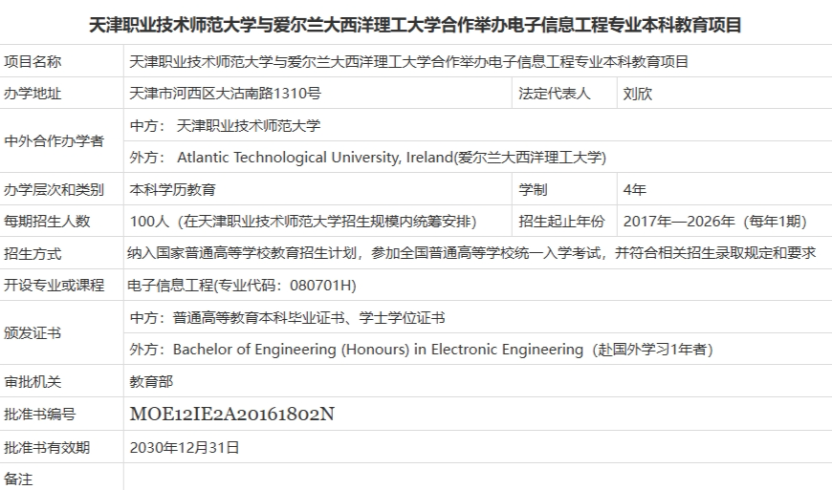The width and height of the screenshot is (832, 490).
Task: Select the 办学地址 label cell
Action: [61, 94]
